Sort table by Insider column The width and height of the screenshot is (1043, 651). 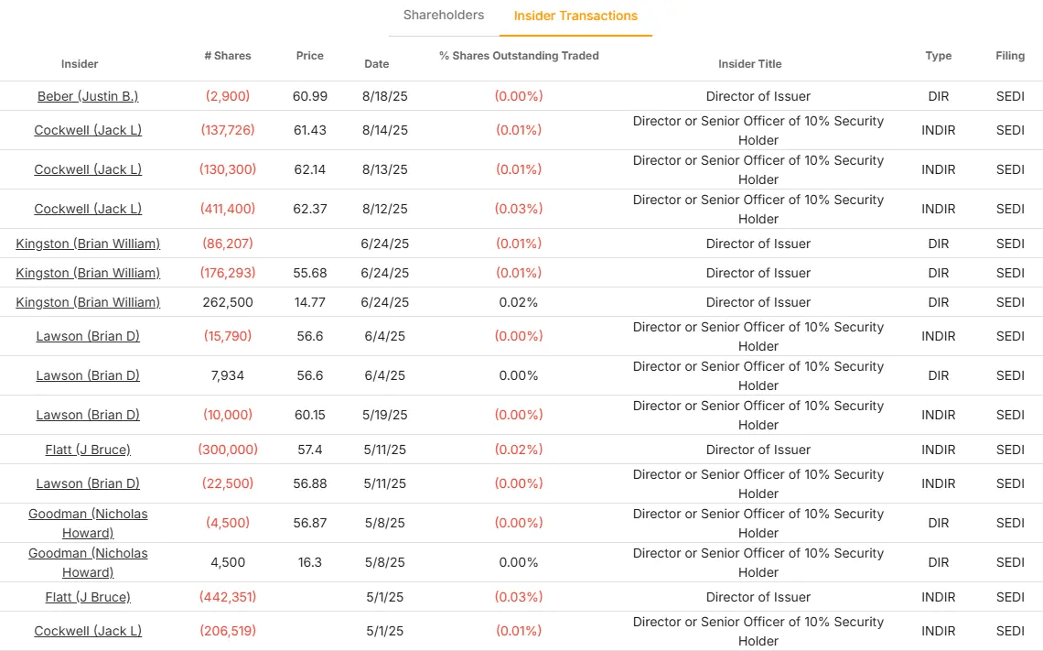tap(80, 64)
